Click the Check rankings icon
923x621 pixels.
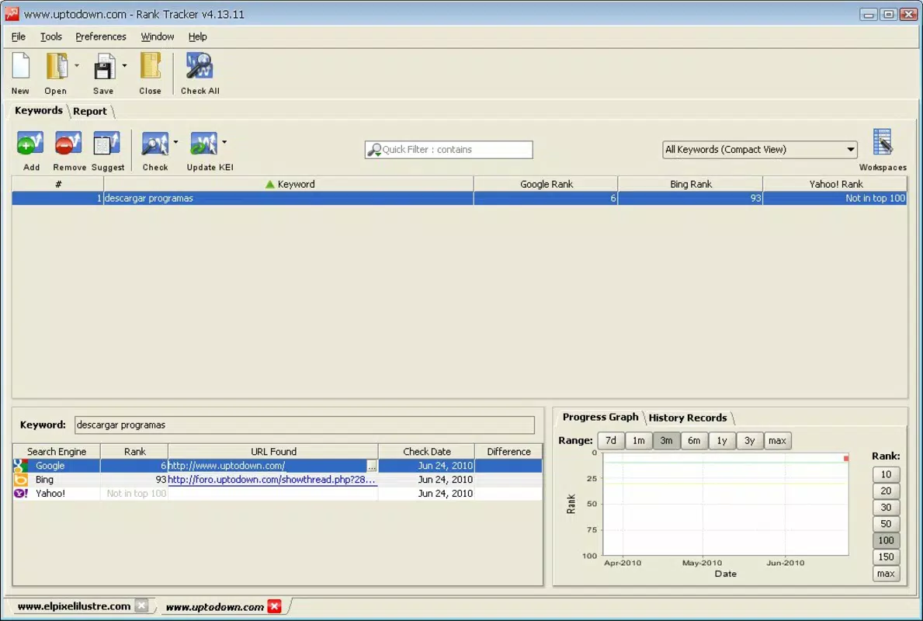tap(154, 143)
